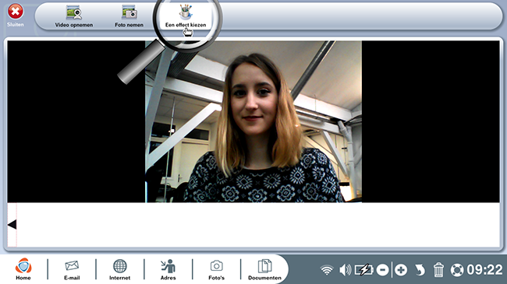Screen dimensions: 507x284
Task: Open the Adres contacts shortcut
Action: click(x=168, y=269)
